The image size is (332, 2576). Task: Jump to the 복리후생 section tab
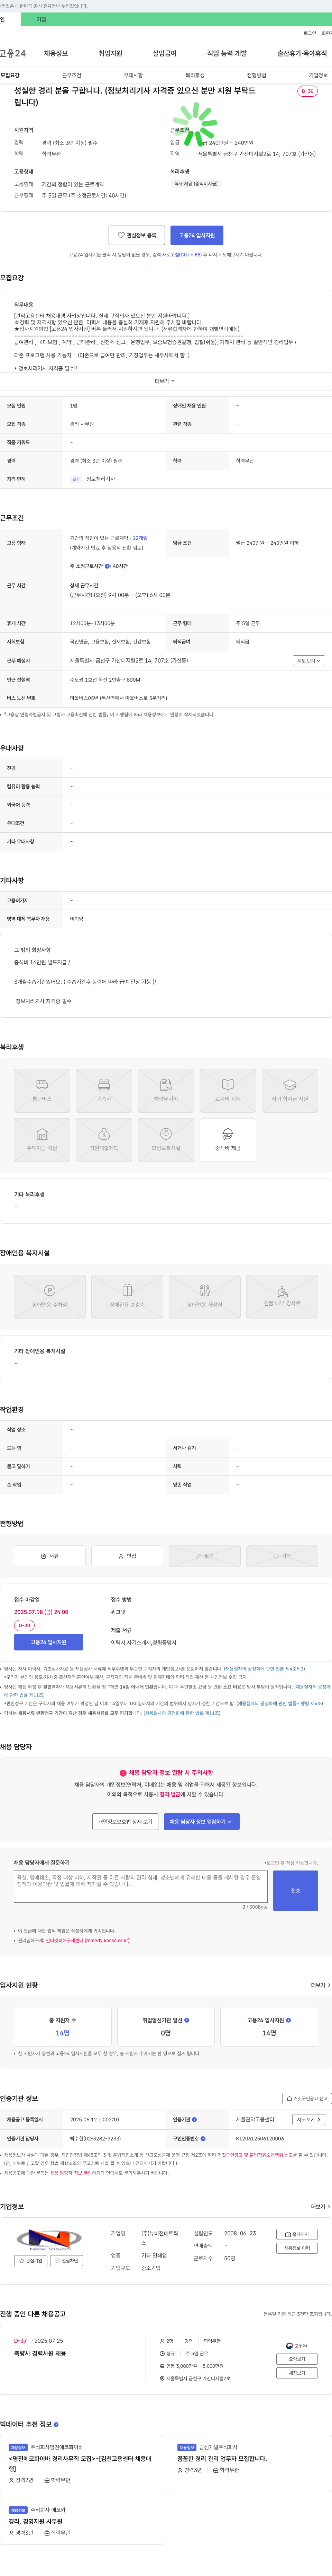tap(194, 75)
